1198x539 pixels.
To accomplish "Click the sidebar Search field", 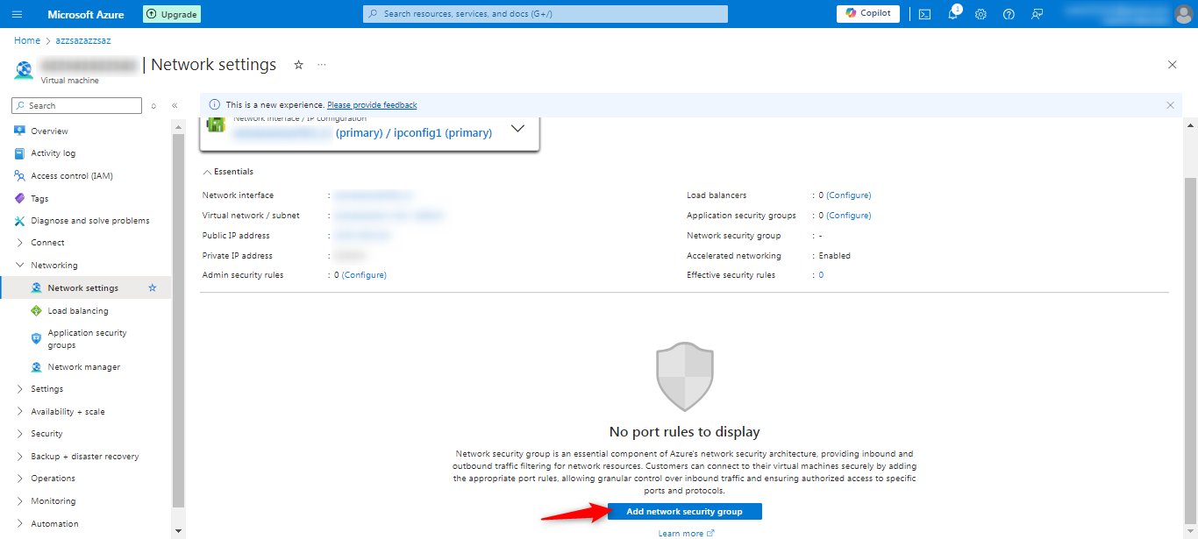I will (77, 105).
